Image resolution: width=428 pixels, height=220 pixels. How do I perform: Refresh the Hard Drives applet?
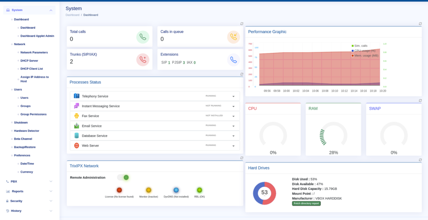click(420, 160)
